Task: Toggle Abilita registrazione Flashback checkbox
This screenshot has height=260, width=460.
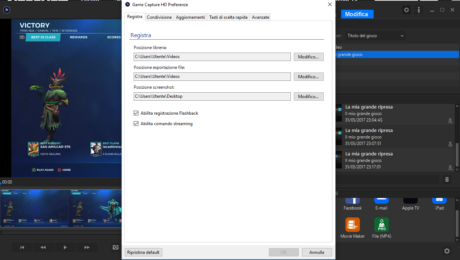Action: pyautogui.click(x=136, y=113)
